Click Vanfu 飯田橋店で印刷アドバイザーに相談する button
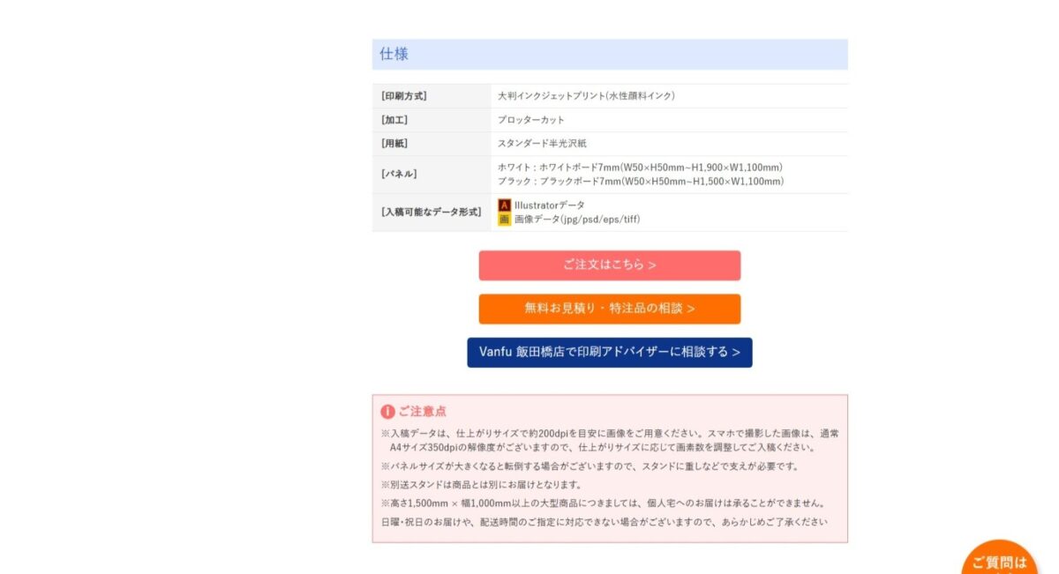The height and width of the screenshot is (574, 1059). 609,352
